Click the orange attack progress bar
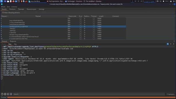Viewport: 176px width, 99px height. [91, 97]
